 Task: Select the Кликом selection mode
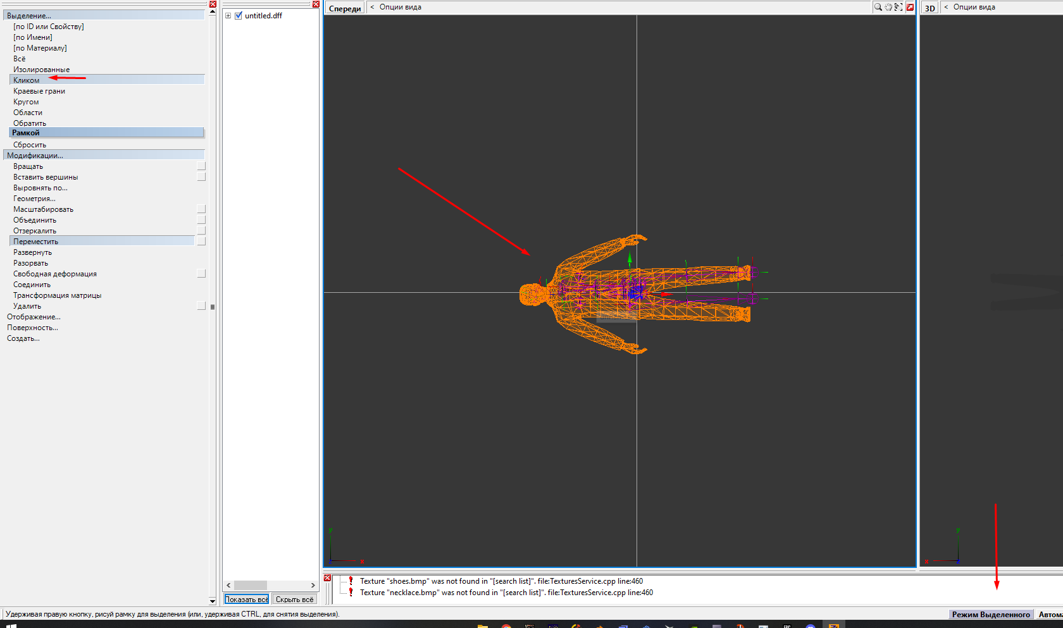point(27,80)
